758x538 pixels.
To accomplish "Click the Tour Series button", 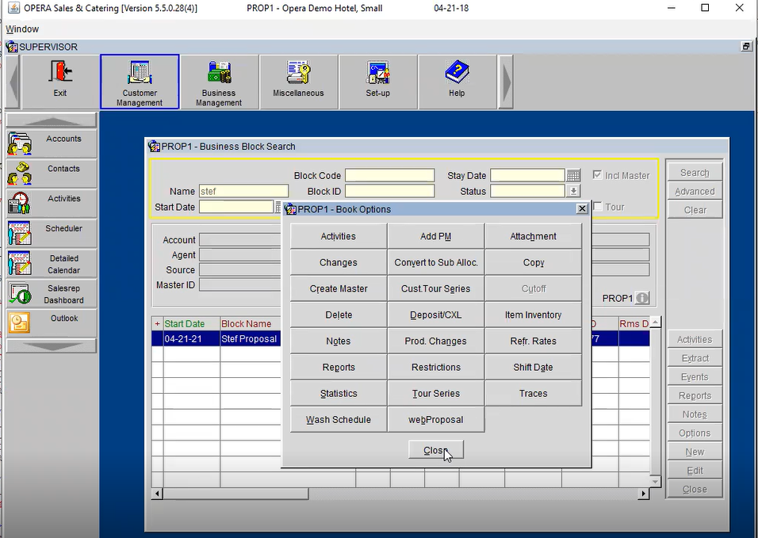I will 435,393.
